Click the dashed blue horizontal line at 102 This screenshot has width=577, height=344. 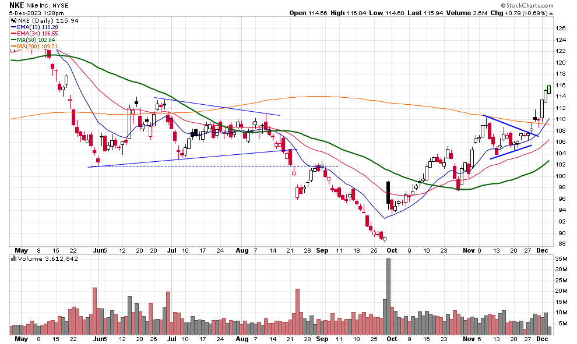pos(213,166)
